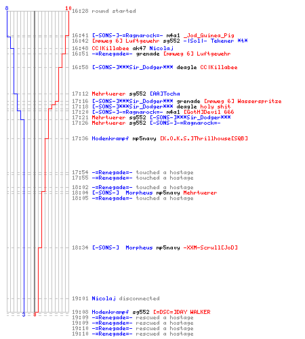Click Morpheus name in 18:04 kill line

[x=139, y=193]
